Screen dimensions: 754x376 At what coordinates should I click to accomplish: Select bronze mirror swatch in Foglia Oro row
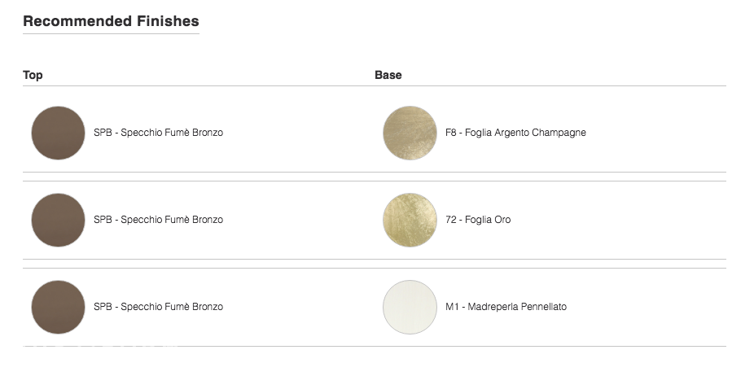(58, 221)
